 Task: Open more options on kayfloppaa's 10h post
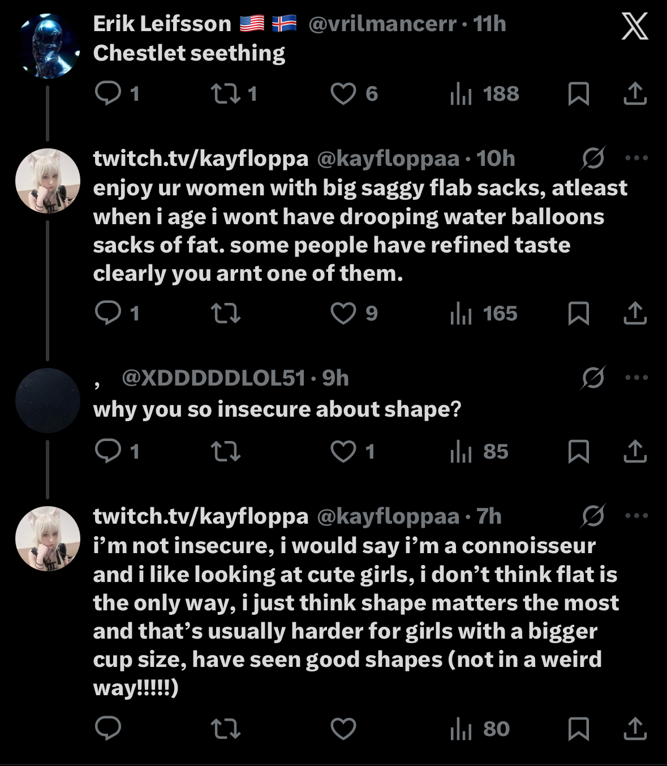(x=636, y=158)
